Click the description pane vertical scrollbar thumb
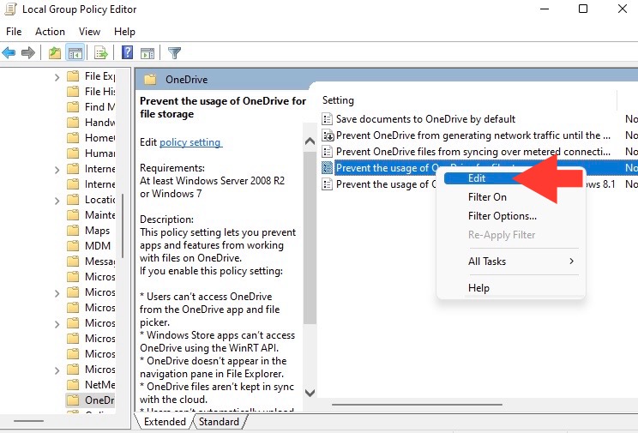Image resolution: width=638 pixels, height=433 pixels. pyautogui.click(x=310, y=238)
